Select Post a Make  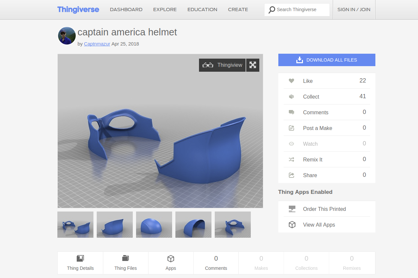point(327,128)
